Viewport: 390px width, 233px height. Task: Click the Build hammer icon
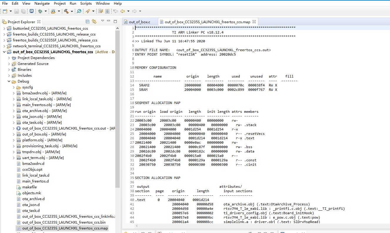tap(66, 11)
